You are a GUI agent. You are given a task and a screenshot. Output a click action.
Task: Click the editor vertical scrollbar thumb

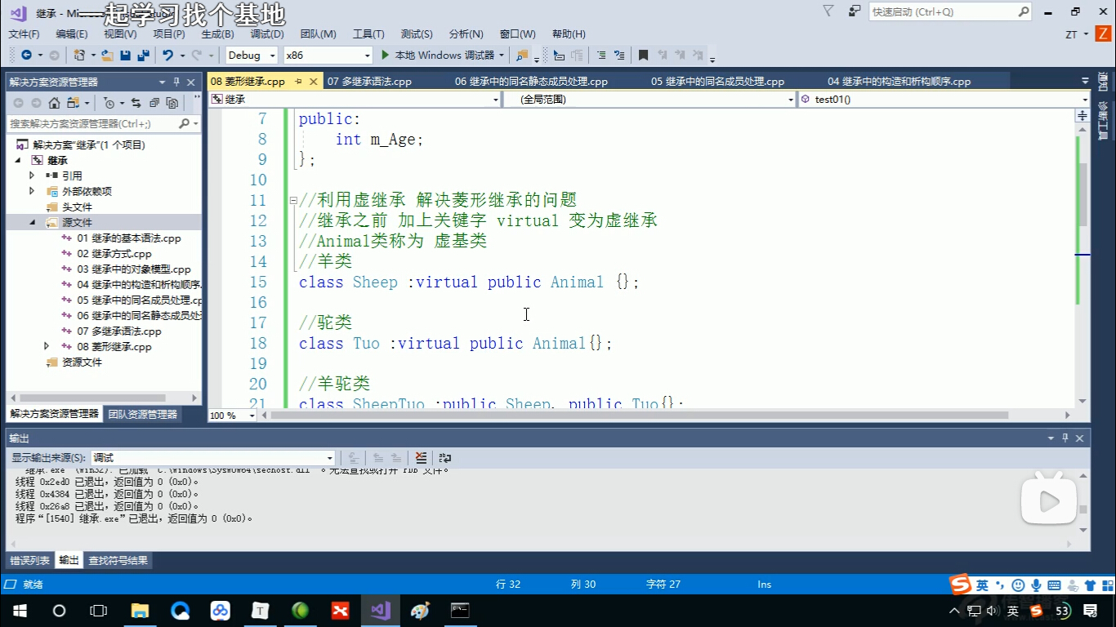tap(1083, 194)
